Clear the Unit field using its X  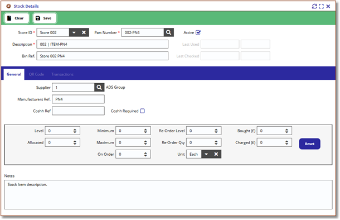pyautogui.click(x=216, y=154)
